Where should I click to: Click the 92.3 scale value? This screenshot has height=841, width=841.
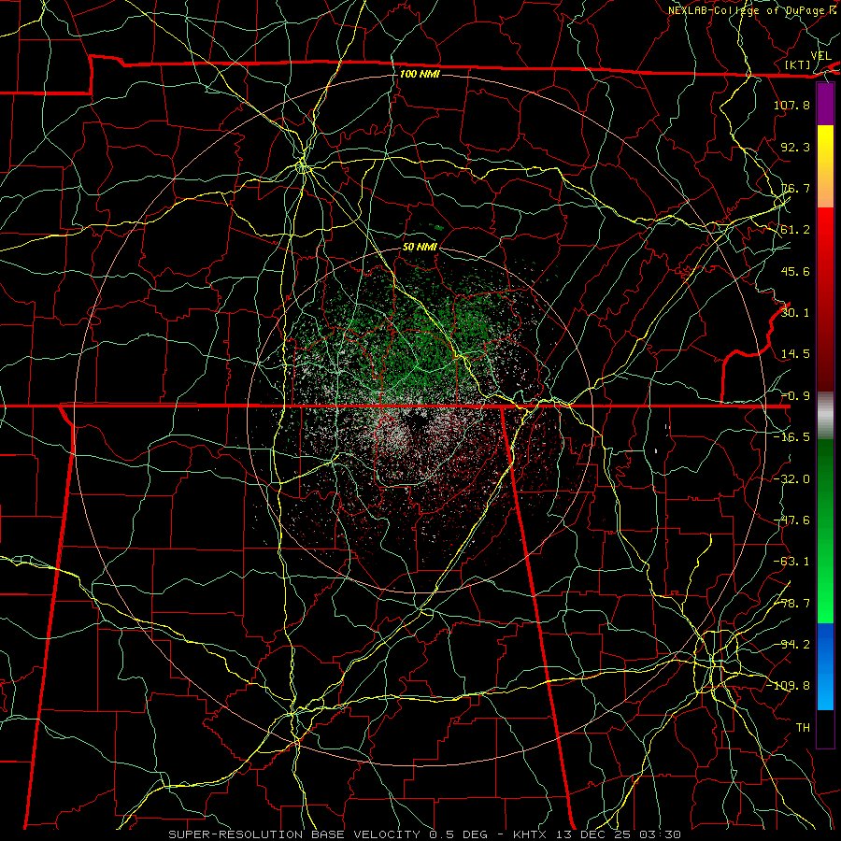795,147
